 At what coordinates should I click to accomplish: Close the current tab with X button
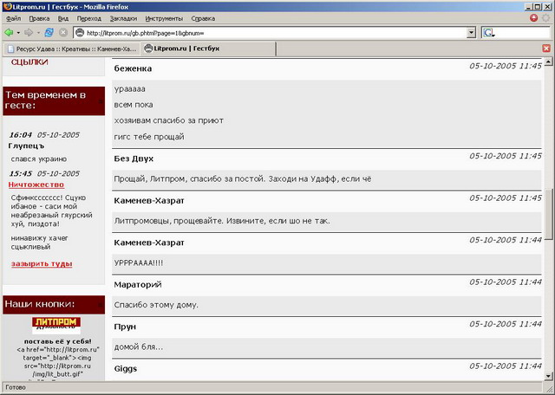pos(545,49)
